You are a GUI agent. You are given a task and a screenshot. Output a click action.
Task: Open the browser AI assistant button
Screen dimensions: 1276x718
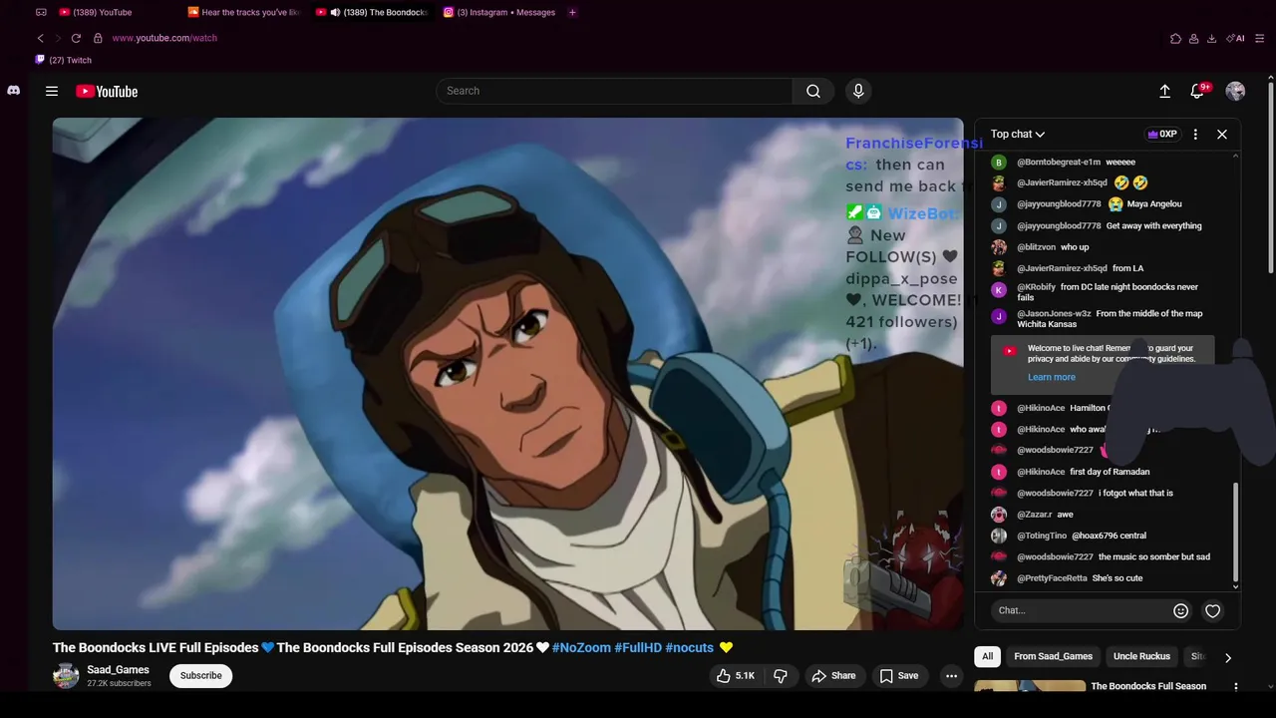[1236, 38]
